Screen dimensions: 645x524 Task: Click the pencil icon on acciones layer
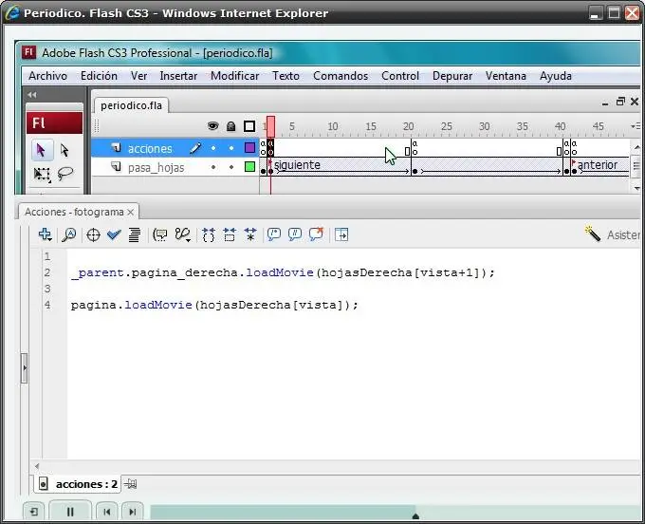click(195, 148)
